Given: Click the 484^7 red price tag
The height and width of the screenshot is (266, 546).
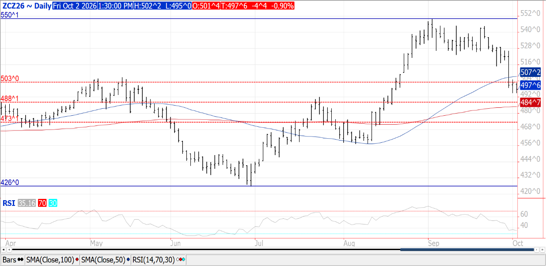Looking at the screenshot, I should (531, 103).
